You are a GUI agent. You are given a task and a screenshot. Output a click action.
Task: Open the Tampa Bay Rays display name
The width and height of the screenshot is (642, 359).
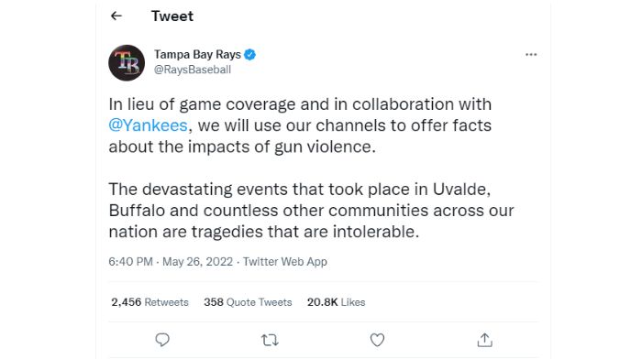(x=197, y=54)
